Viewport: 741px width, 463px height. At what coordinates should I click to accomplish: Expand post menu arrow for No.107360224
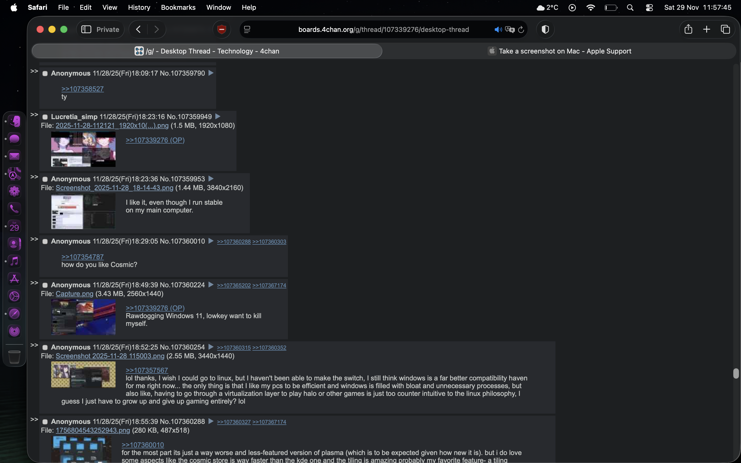pyautogui.click(x=211, y=285)
